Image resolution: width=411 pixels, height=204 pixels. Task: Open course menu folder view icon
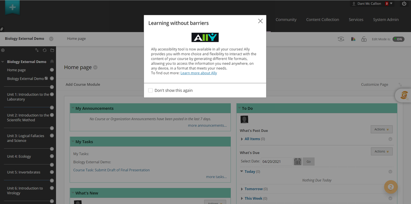52,50
